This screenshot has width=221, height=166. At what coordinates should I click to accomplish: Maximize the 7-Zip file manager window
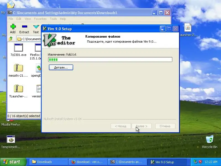click(161, 13)
